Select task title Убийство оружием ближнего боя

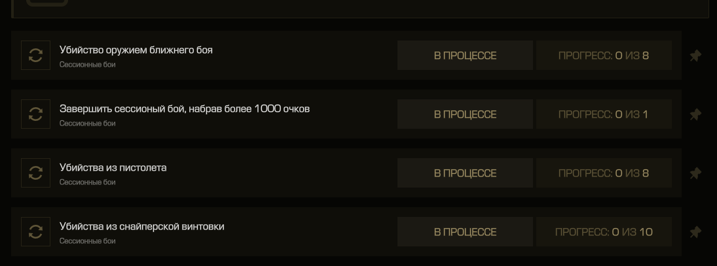point(136,50)
